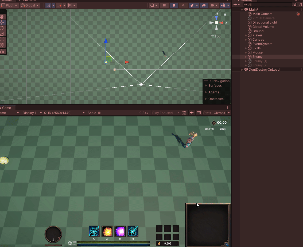Collapse the Main scene foldout

(242, 10)
